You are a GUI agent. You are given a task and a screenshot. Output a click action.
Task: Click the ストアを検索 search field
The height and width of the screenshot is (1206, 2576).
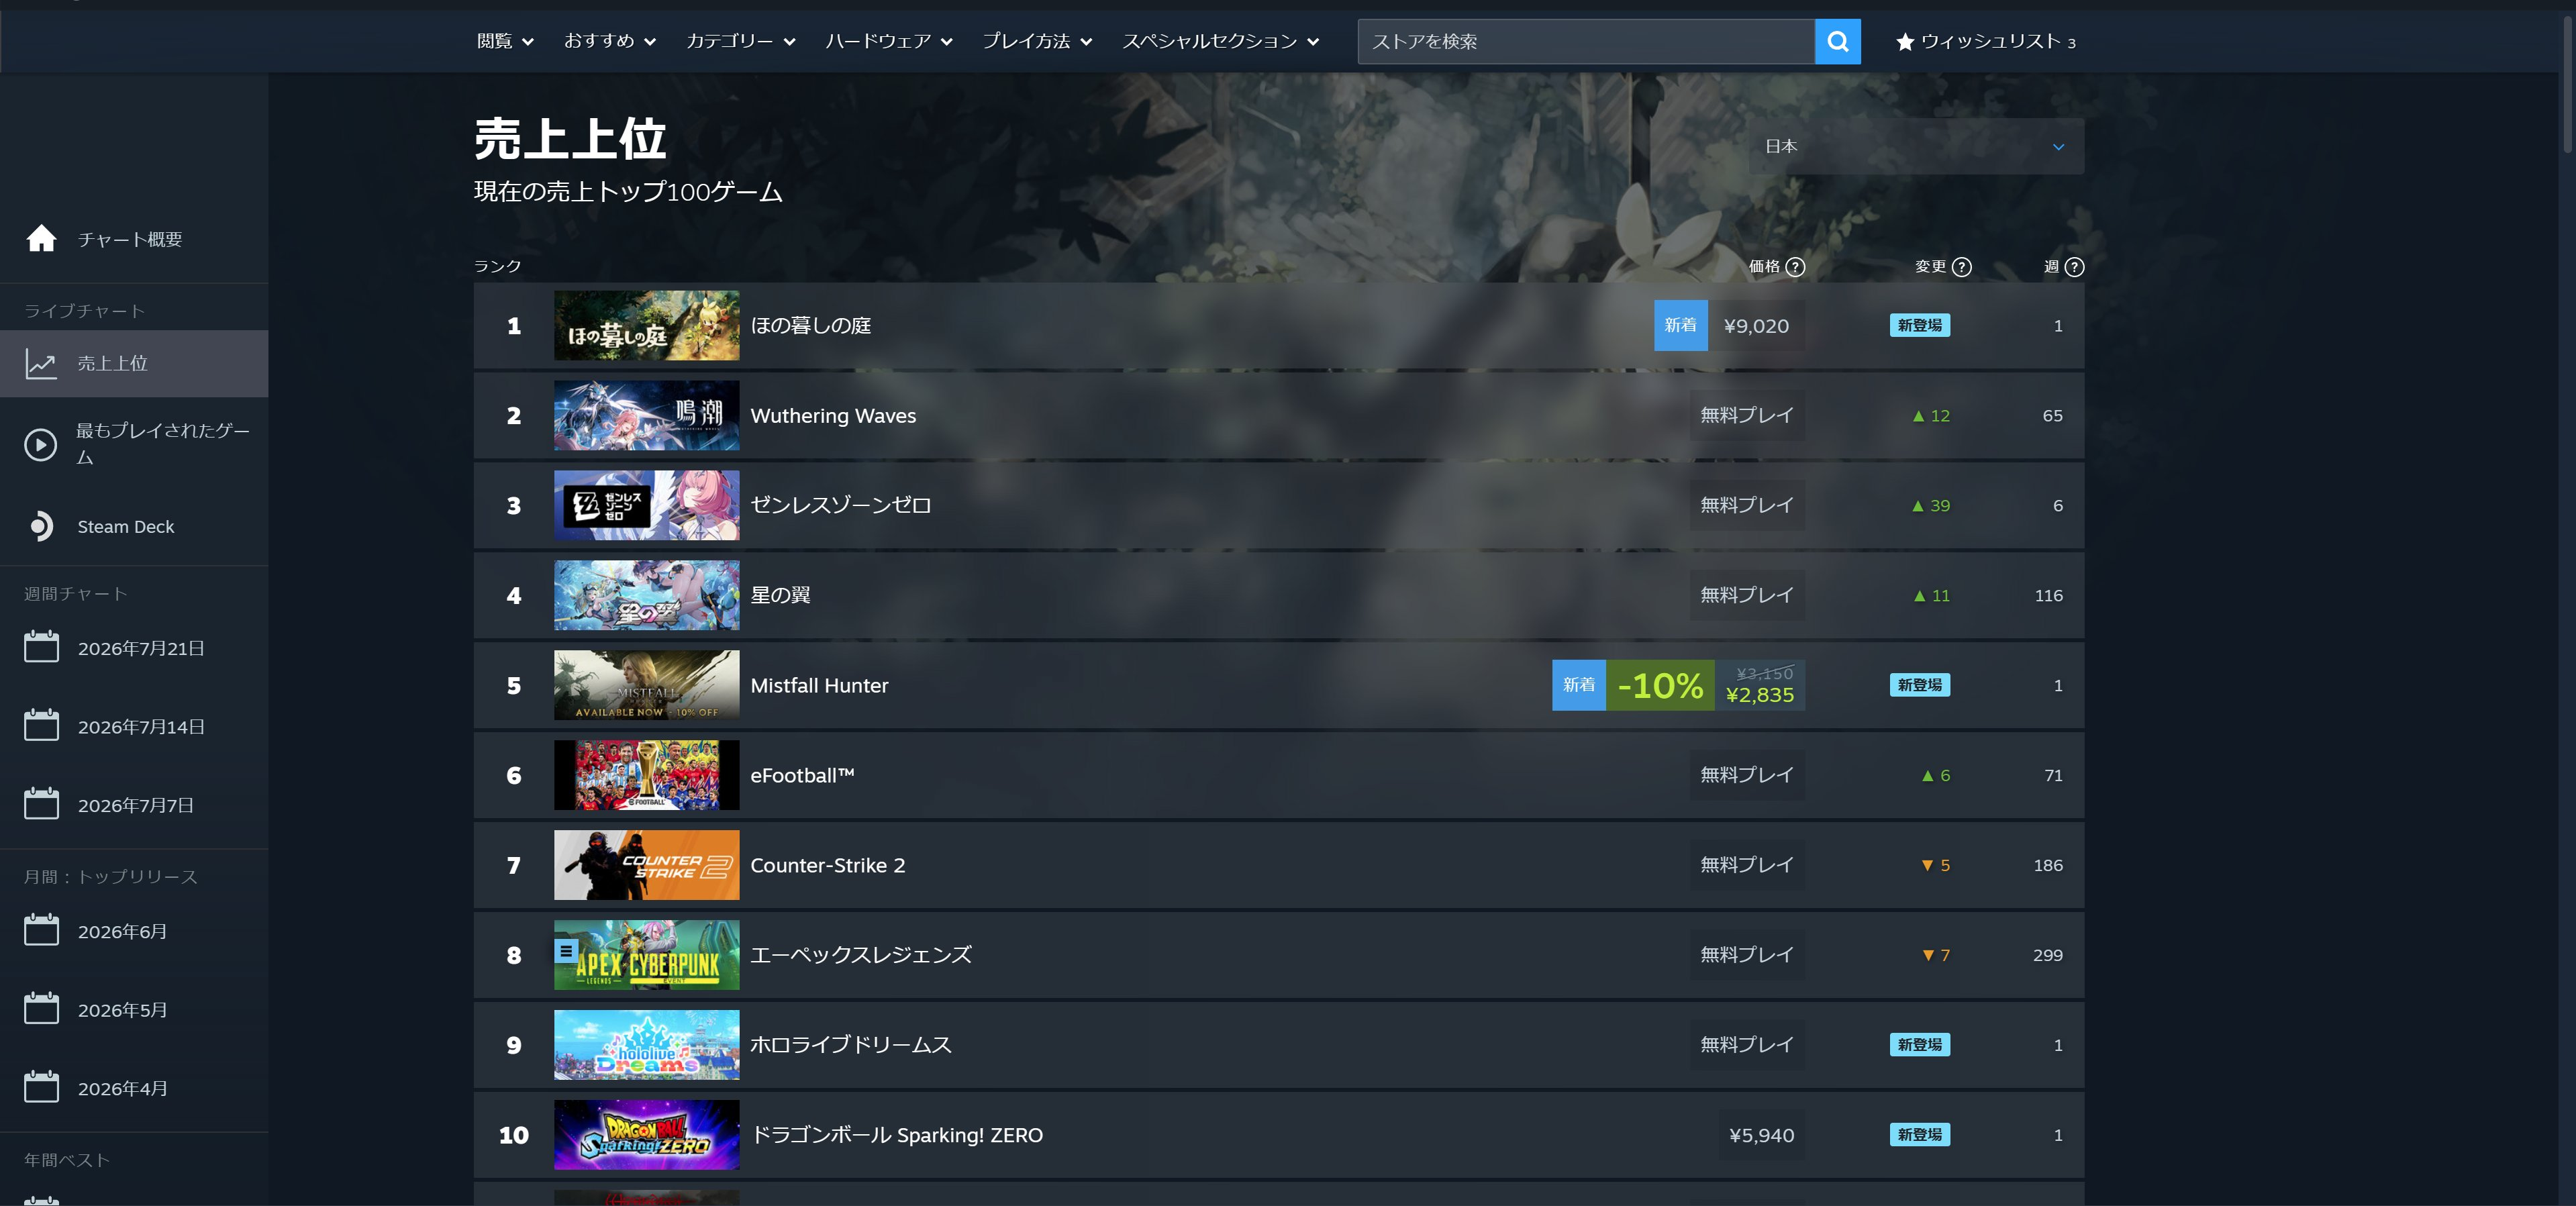pos(1586,41)
